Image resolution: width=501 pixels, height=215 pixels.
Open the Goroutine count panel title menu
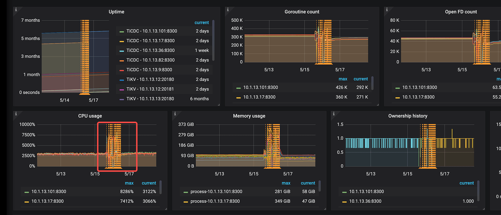pyautogui.click(x=302, y=12)
